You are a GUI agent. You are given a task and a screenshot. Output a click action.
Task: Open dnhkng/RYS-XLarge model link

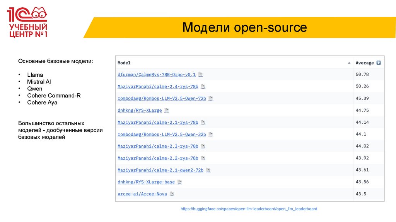[140, 110]
